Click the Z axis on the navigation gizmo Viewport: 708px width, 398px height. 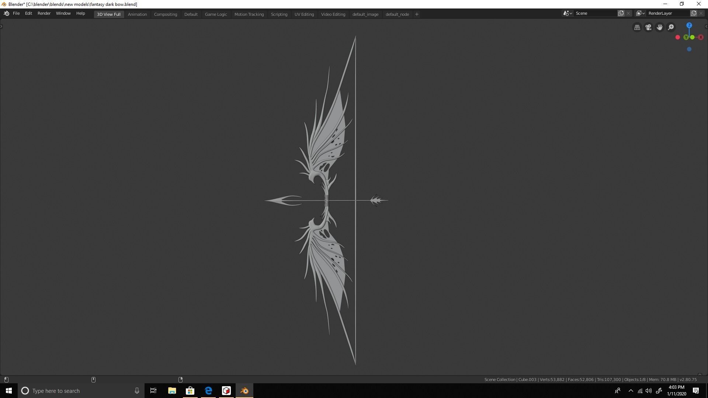click(x=689, y=25)
